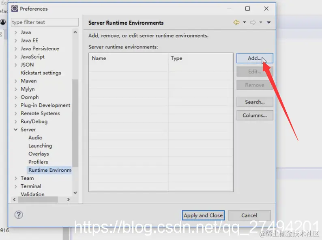Click the Edit... button
Viewport: 322px width, 240px height.
pos(255,72)
